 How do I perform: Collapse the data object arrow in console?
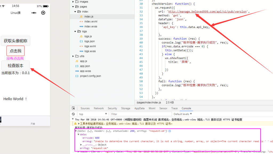(78, 134)
